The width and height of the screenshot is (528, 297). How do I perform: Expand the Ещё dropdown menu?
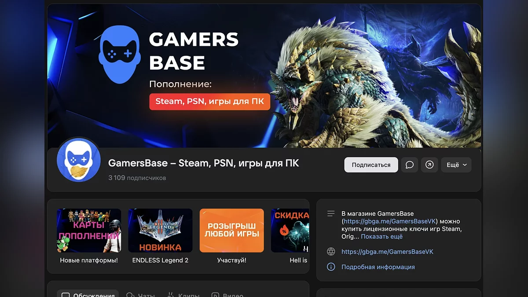[x=456, y=165]
